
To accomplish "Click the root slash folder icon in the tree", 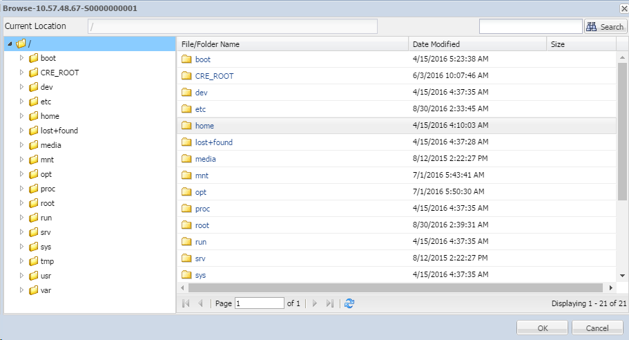I will pyautogui.click(x=21, y=44).
